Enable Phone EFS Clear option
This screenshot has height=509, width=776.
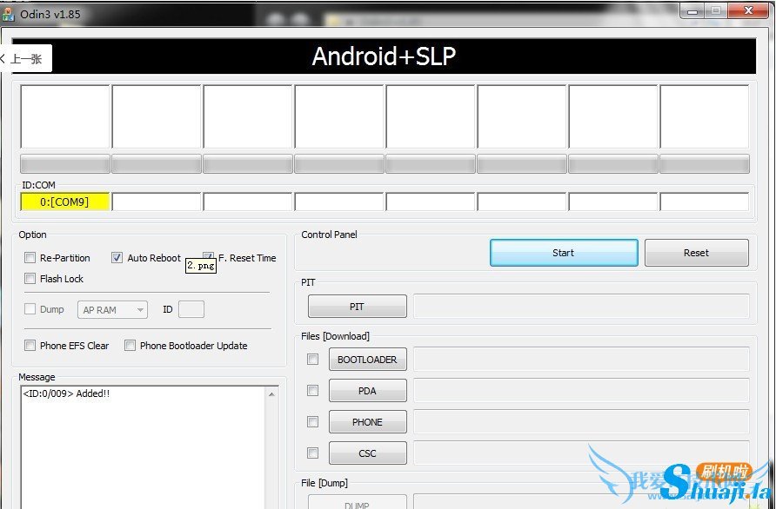coord(30,345)
